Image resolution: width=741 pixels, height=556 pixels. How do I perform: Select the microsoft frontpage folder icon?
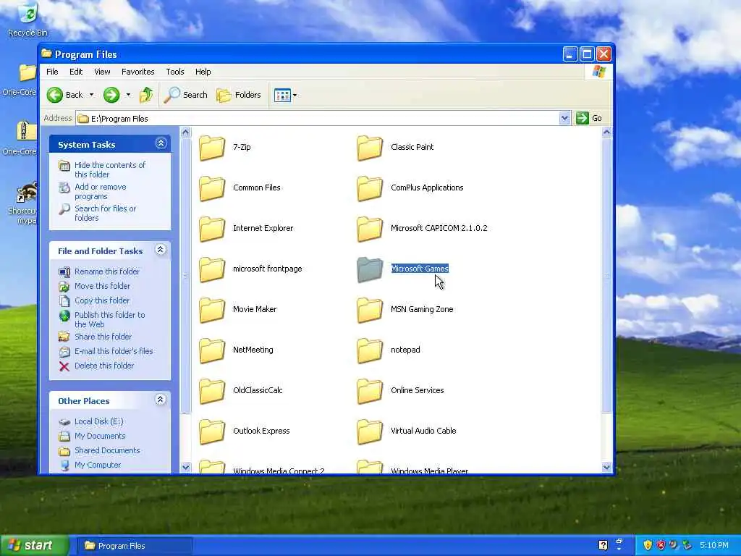[x=212, y=269]
